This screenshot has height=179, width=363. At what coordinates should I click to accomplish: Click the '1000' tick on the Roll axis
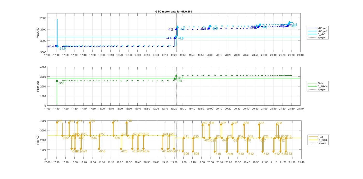43,150
